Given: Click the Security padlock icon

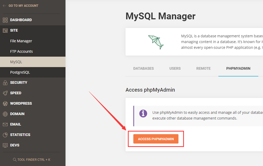Looking at the screenshot, I should 5,82.
